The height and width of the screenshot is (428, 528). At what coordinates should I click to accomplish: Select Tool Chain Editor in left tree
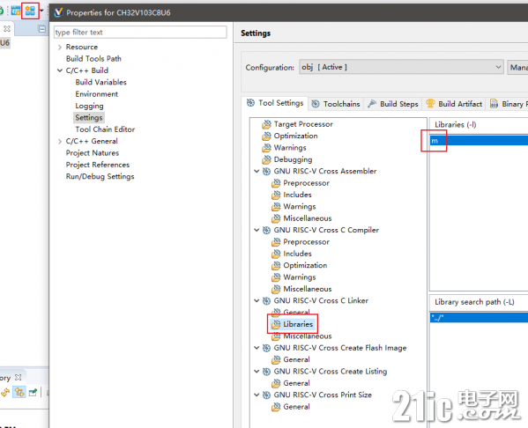click(x=105, y=129)
